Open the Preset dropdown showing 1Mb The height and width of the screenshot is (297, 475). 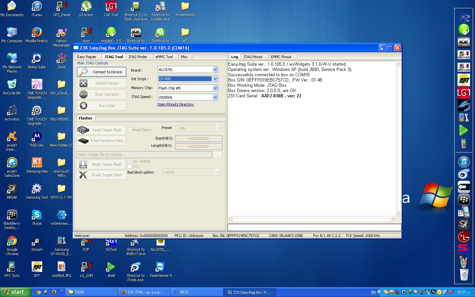(x=200, y=128)
